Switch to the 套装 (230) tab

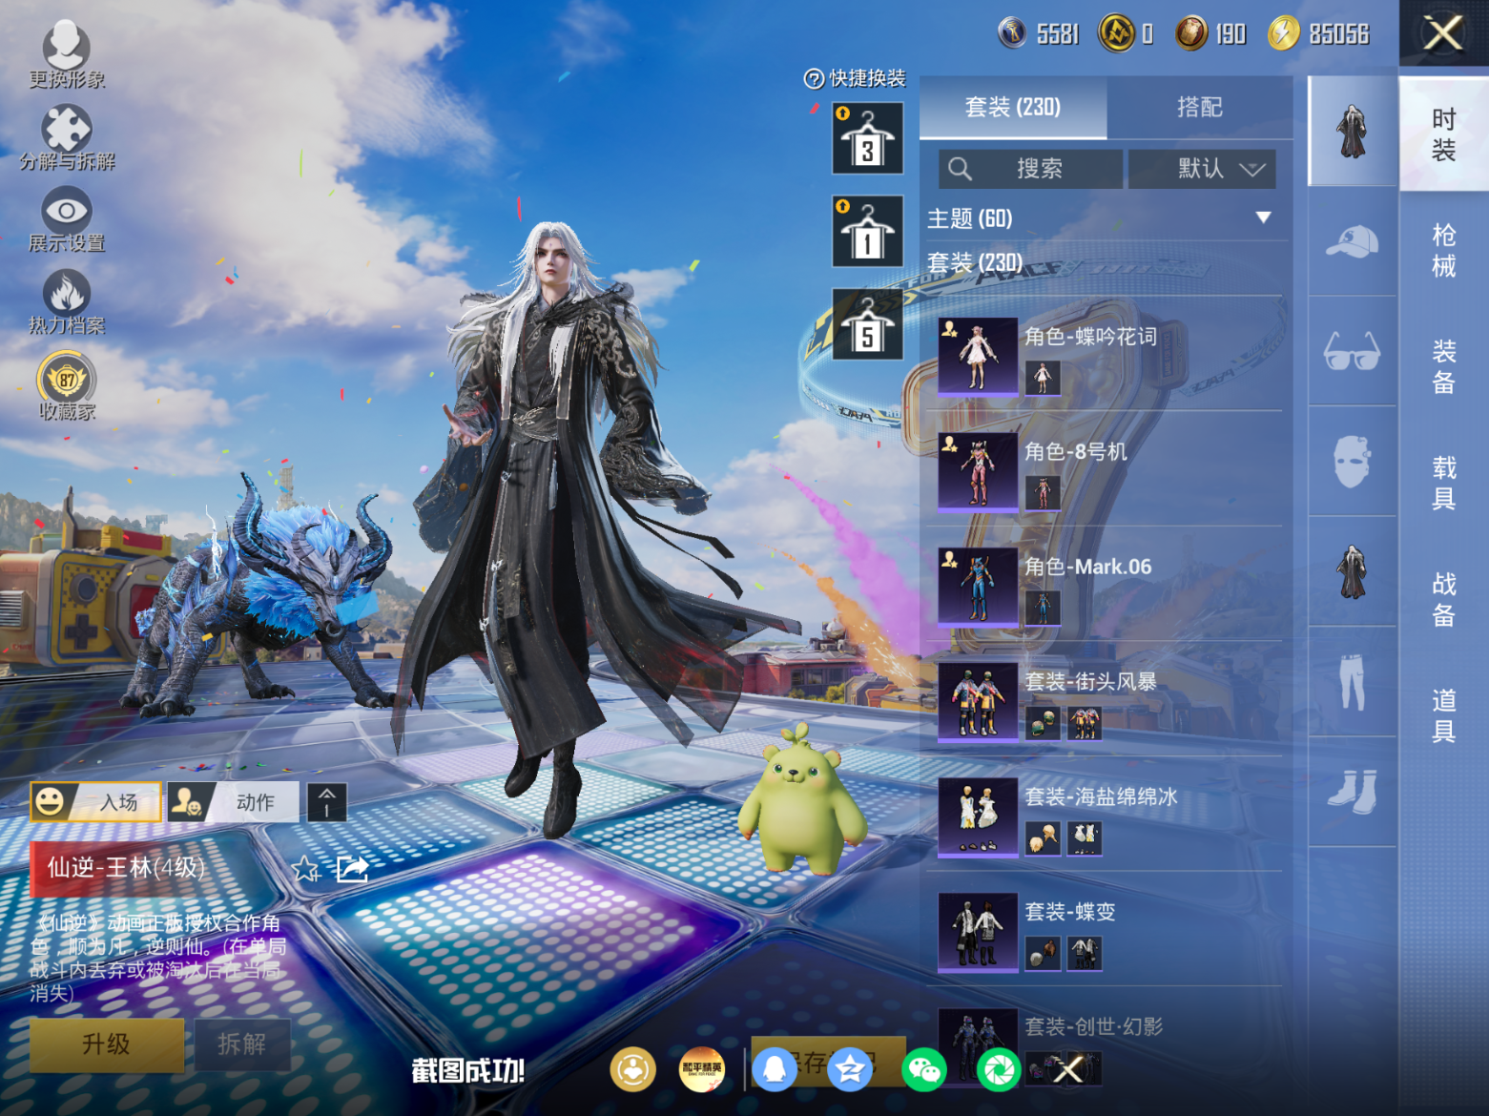(1012, 108)
